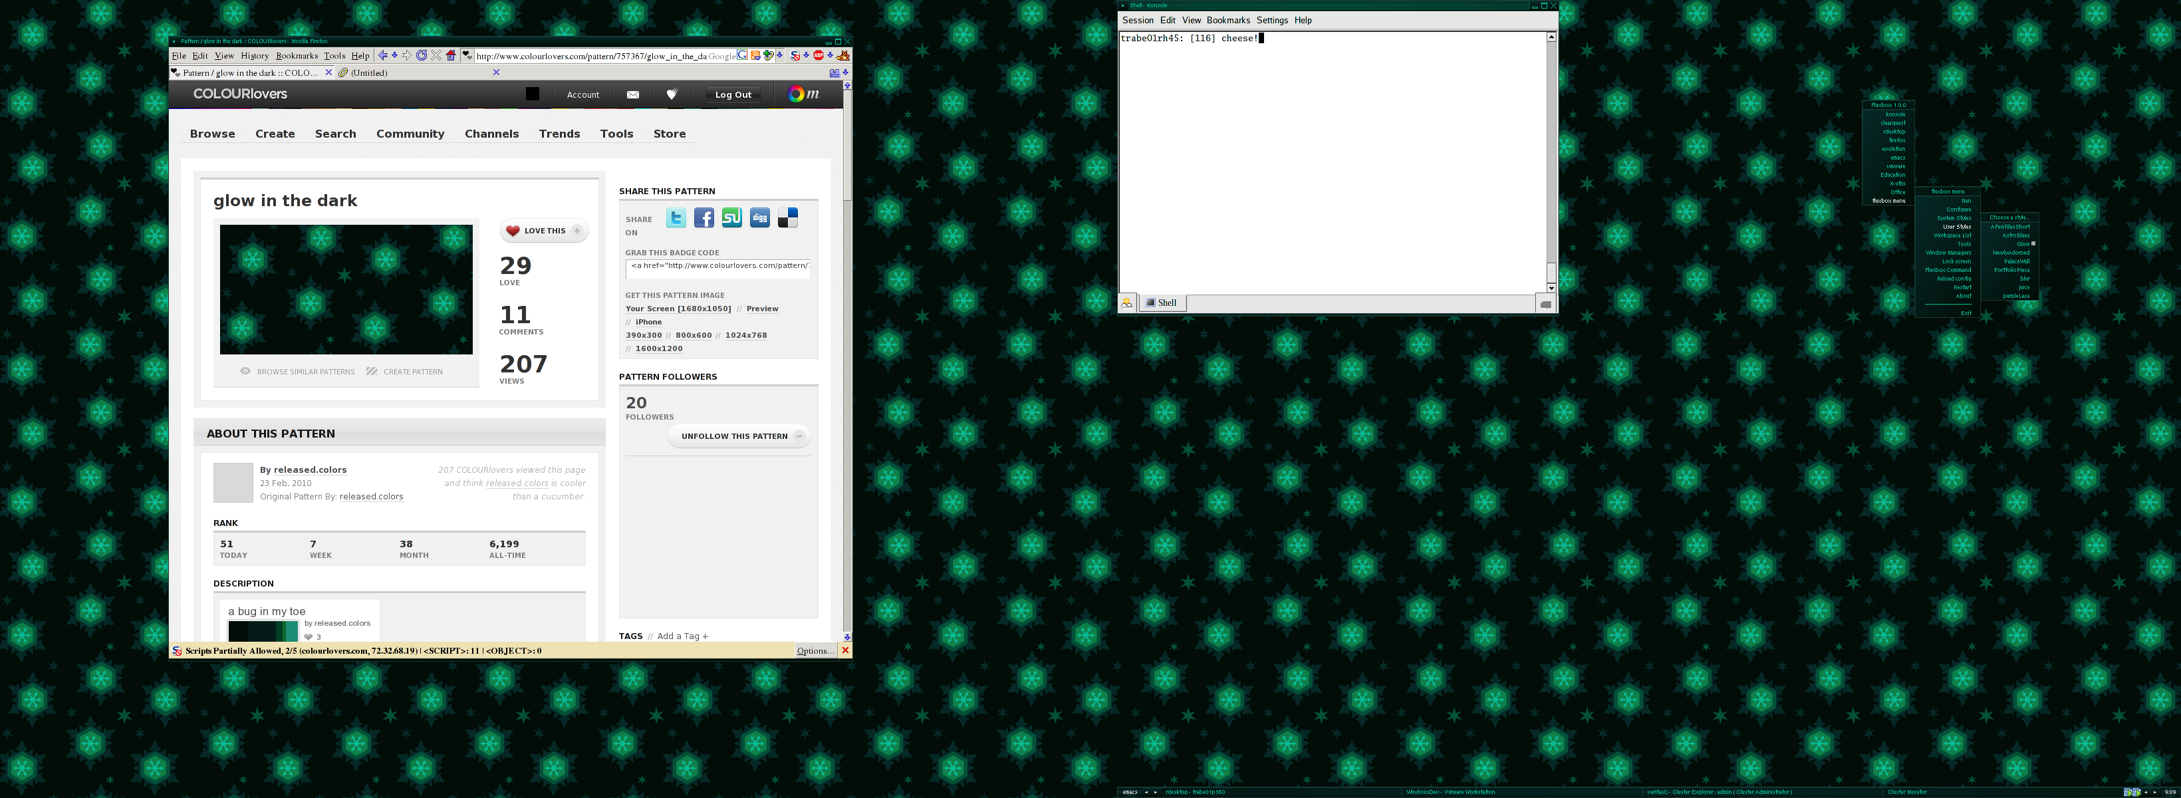Close the Untitled tab

[x=496, y=72]
